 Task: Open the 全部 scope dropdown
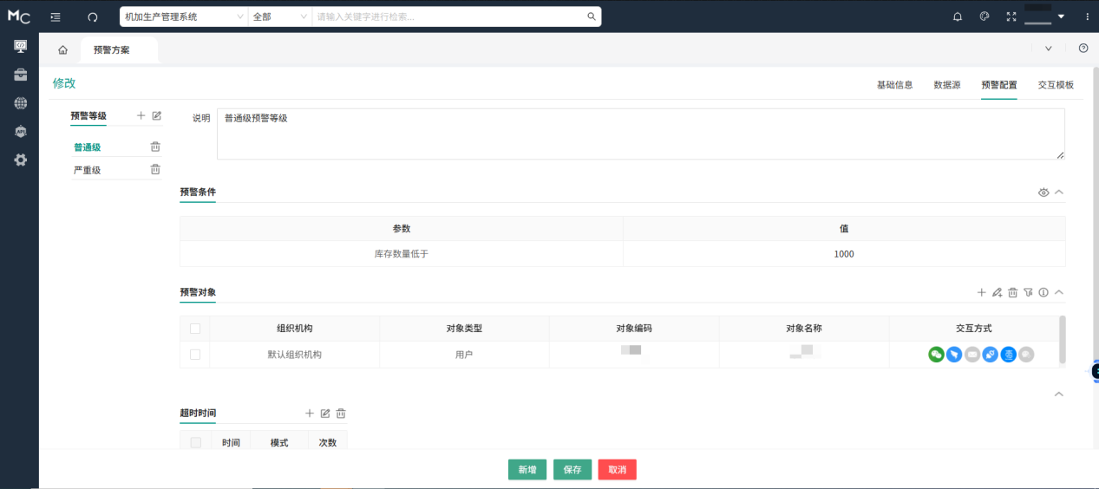pos(279,16)
